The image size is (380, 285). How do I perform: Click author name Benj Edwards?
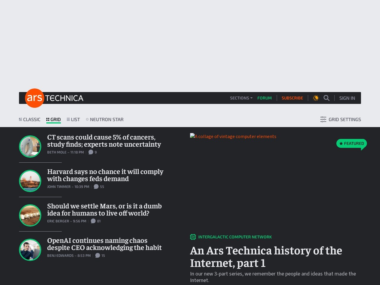[60, 256]
